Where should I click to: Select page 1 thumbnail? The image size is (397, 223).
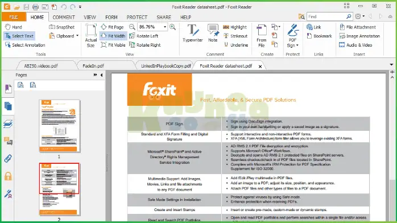[60, 126]
